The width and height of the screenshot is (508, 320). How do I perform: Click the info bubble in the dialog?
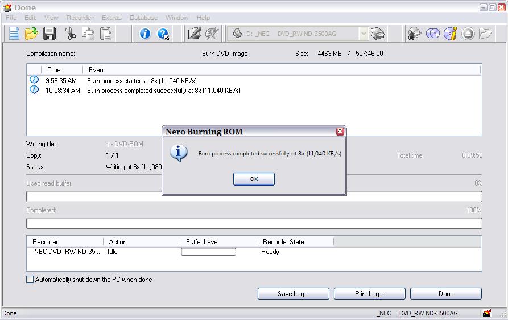[179, 153]
